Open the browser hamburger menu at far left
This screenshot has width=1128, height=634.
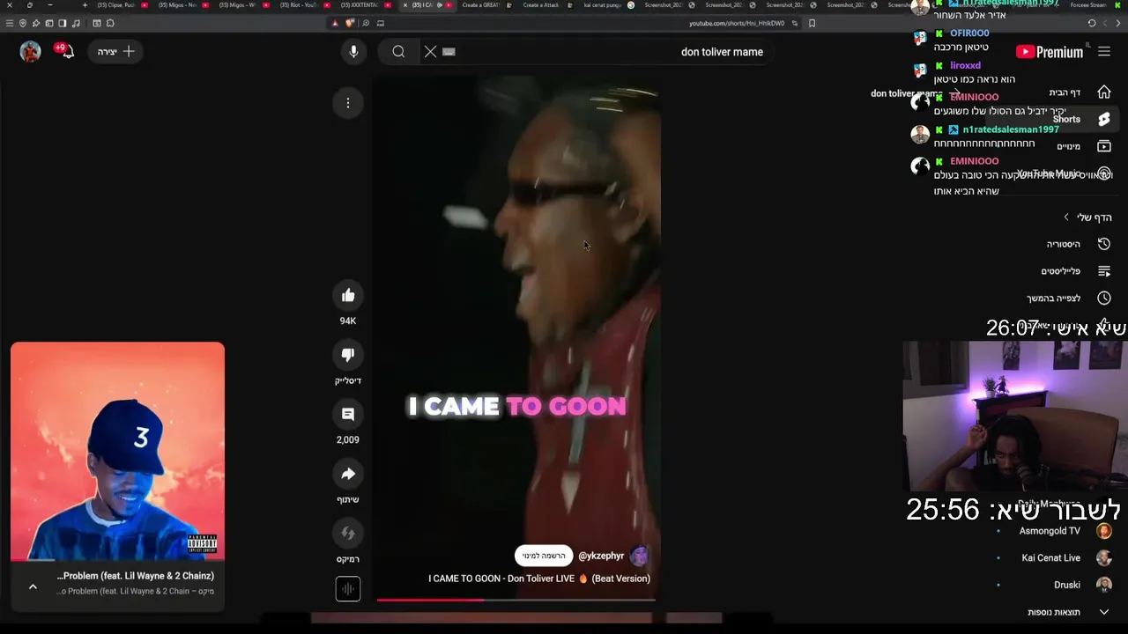pos(9,23)
